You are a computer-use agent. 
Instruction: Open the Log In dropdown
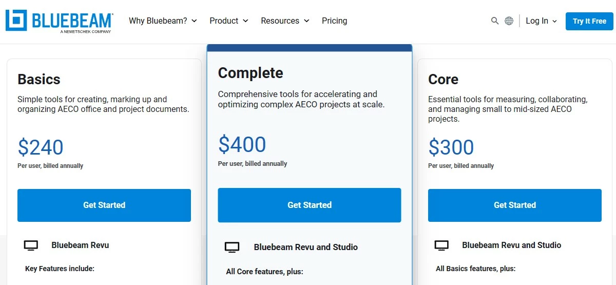coord(541,21)
